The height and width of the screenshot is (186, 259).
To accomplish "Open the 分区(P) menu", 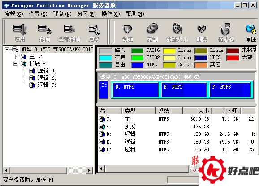I will tap(86, 14).
